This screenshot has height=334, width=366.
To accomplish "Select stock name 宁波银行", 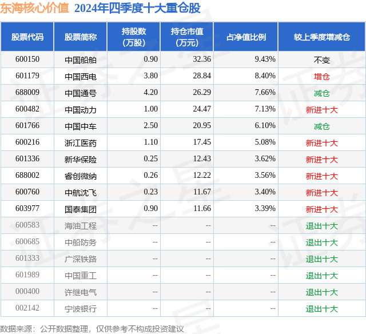I will (81, 309).
